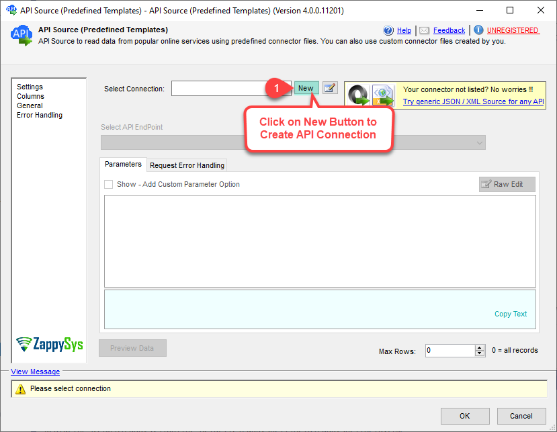Switch to Request Error Handling tab
This screenshot has height=432, width=557.
tap(187, 165)
